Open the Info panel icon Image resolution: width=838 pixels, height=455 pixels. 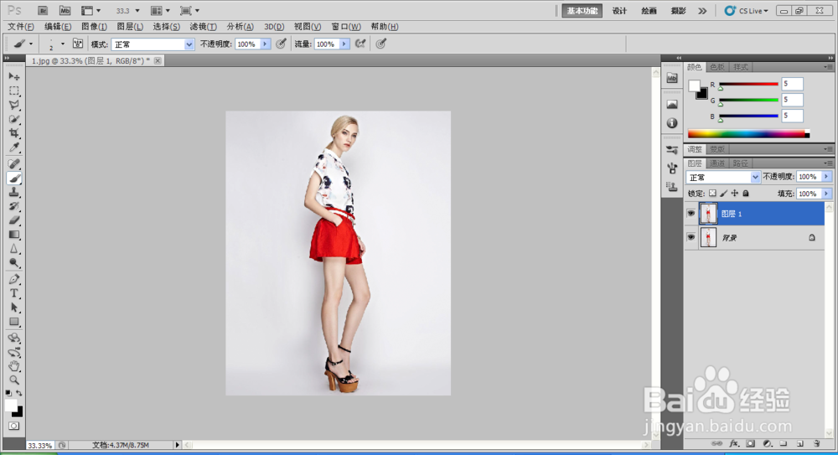coord(672,123)
